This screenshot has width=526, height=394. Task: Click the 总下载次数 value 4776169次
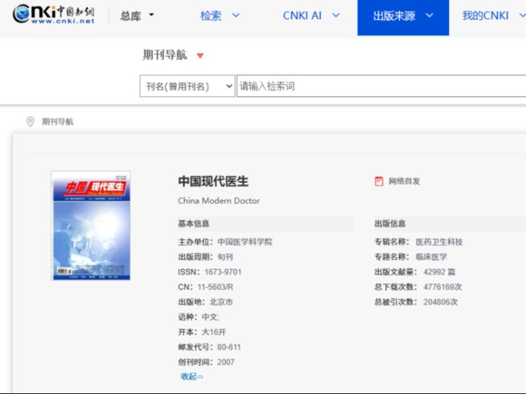click(443, 287)
